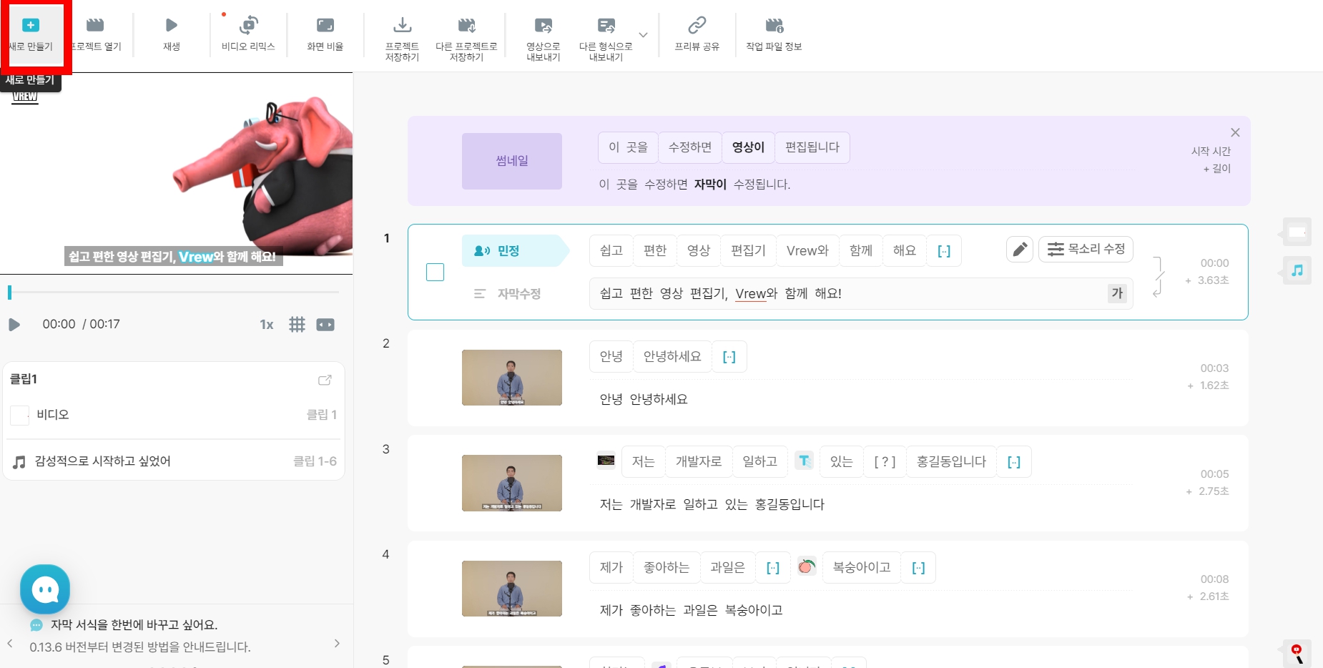Toggle the preview grid overlay icon

[297, 325]
